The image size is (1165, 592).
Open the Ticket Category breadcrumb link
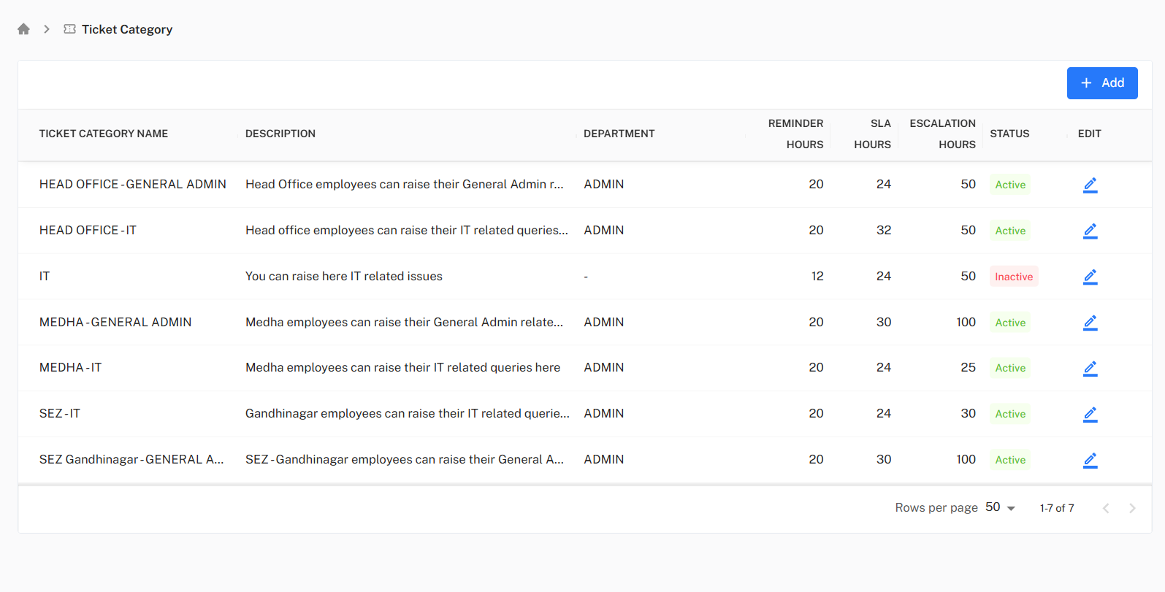[x=127, y=29]
